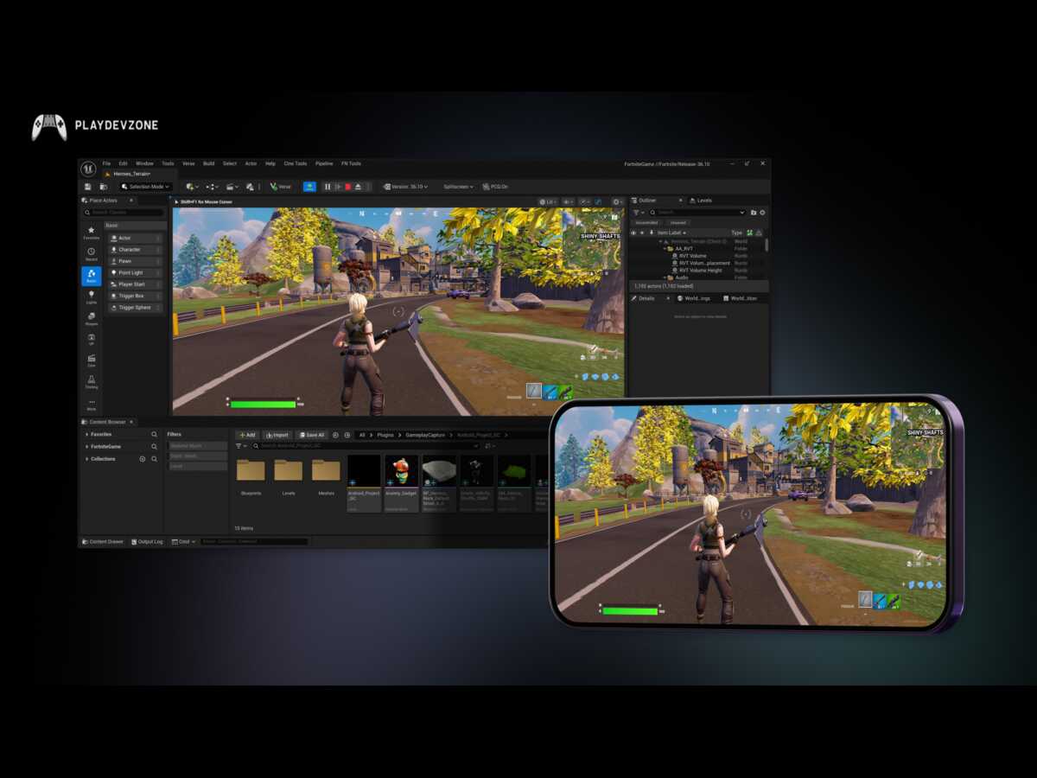
Task: Click Search Classes input field
Action: pos(123,213)
